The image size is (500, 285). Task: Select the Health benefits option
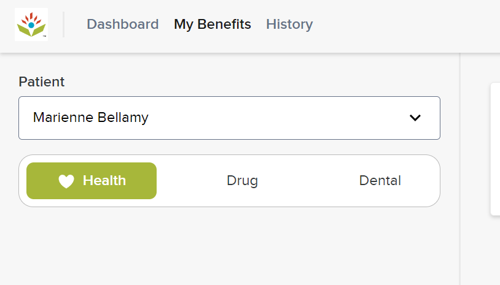92,181
